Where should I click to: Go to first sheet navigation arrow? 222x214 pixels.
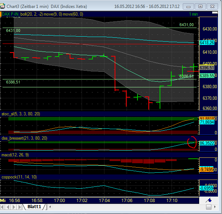(x=2, y=207)
